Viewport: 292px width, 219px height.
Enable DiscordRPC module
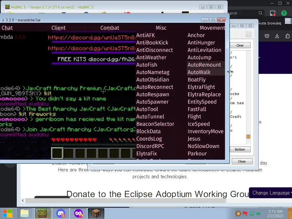tap(150, 146)
